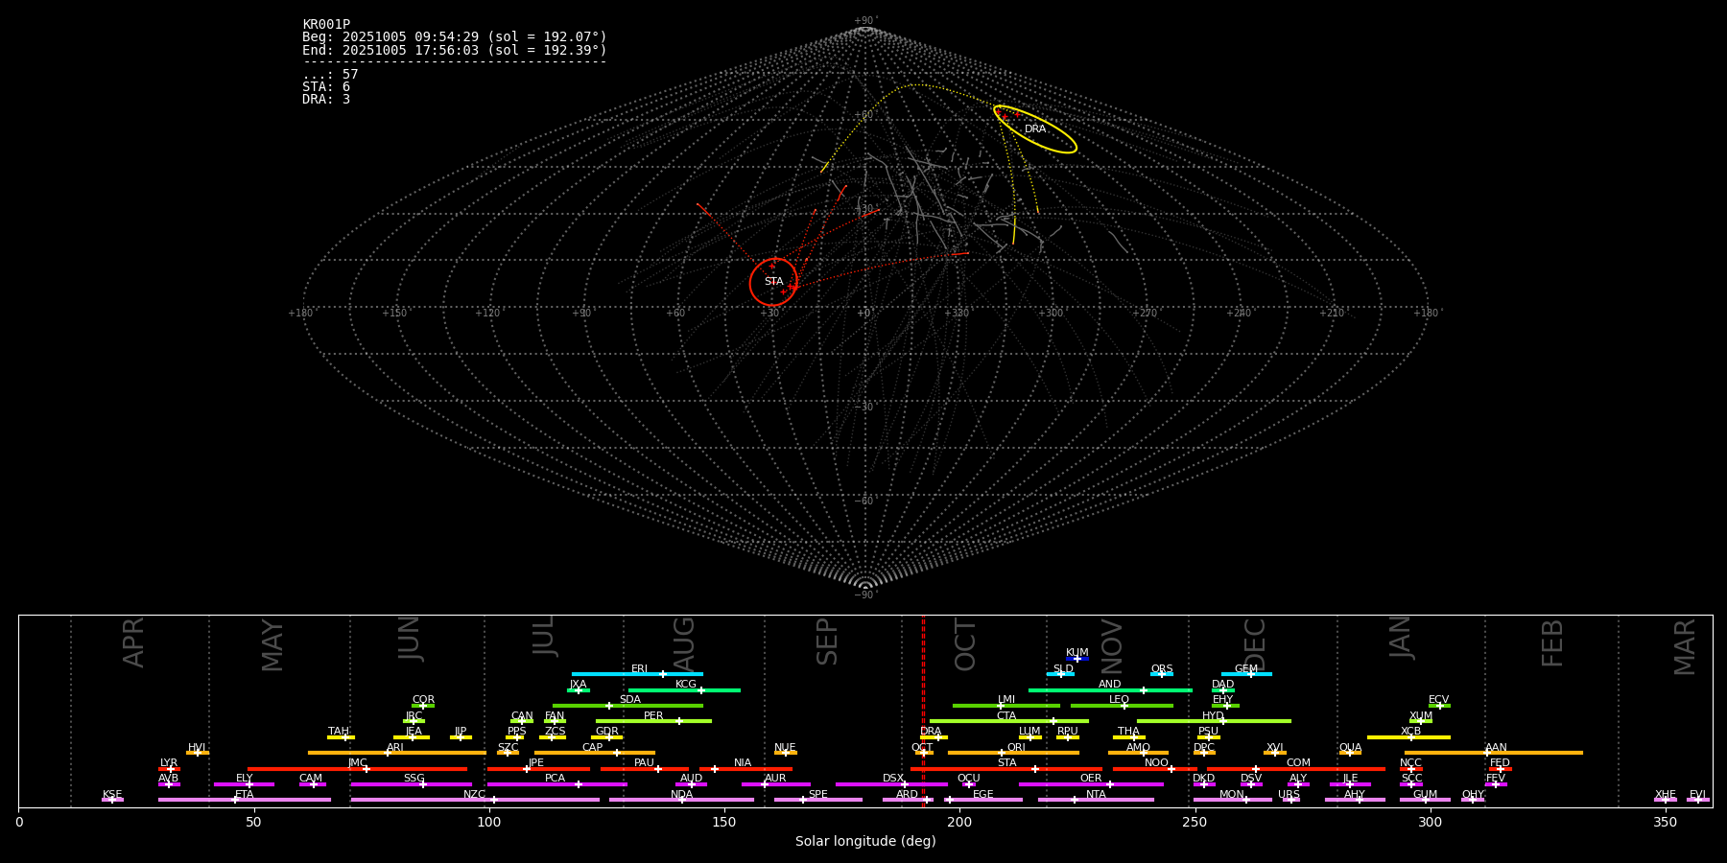
Task: Click the -60 latitude label on sky map
Action: pyautogui.click(x=864, y=501)
